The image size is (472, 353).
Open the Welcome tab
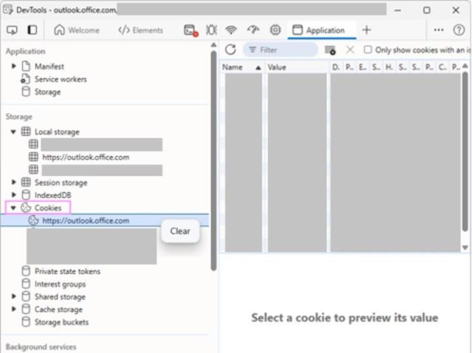77,30
